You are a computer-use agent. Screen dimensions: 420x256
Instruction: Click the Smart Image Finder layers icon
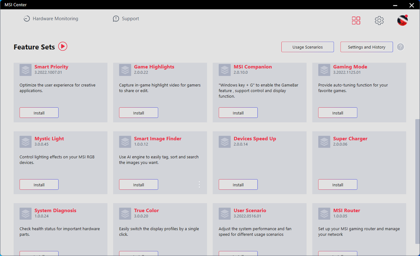pos(125,142)
